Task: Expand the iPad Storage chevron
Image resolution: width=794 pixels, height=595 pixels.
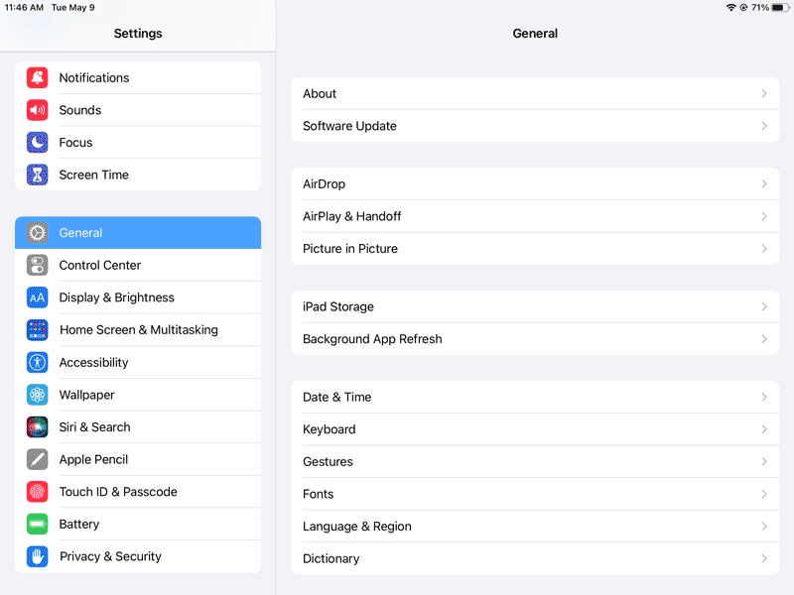Action: click(x=764, y=306)
